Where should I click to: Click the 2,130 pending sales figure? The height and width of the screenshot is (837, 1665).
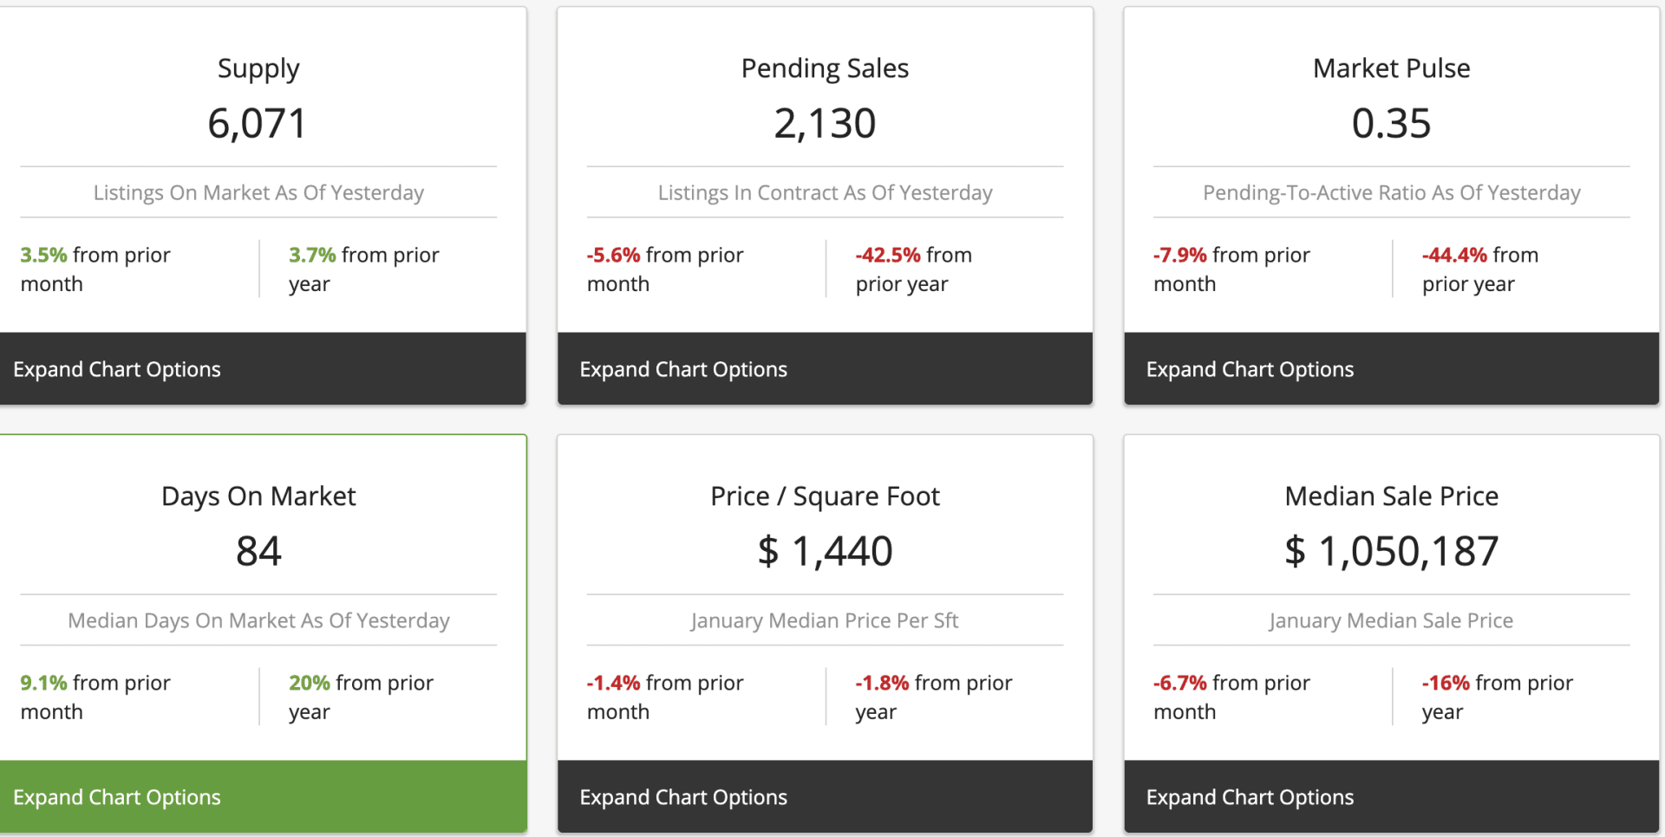tap(825, 124)
